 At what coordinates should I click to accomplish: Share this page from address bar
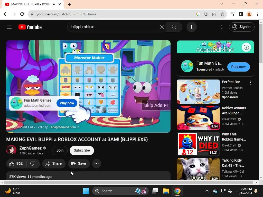click(214, 14)
